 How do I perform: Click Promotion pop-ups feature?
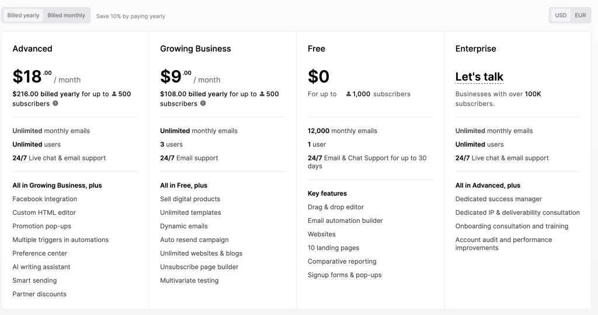41,226
